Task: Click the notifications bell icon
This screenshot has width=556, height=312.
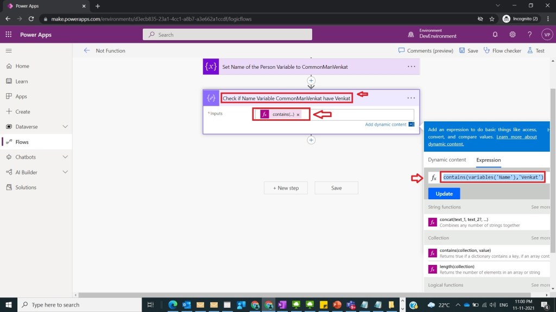Action: (x=495, y=35)
